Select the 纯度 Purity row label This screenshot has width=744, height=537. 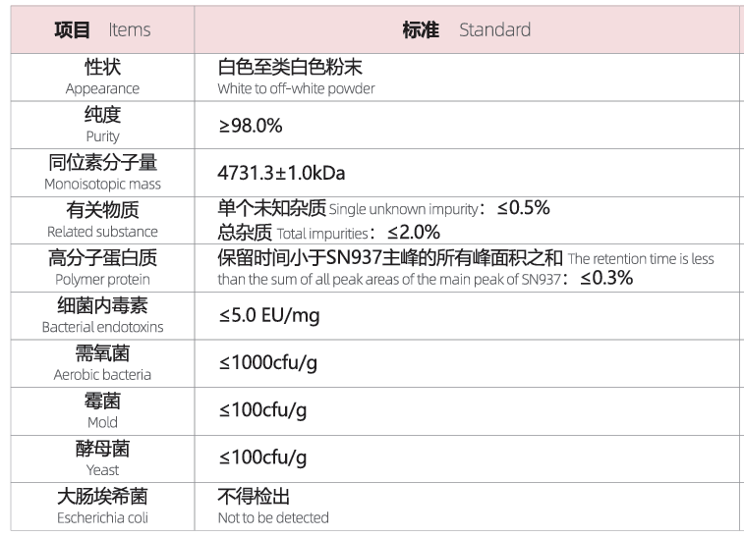[x=102, y=125]
